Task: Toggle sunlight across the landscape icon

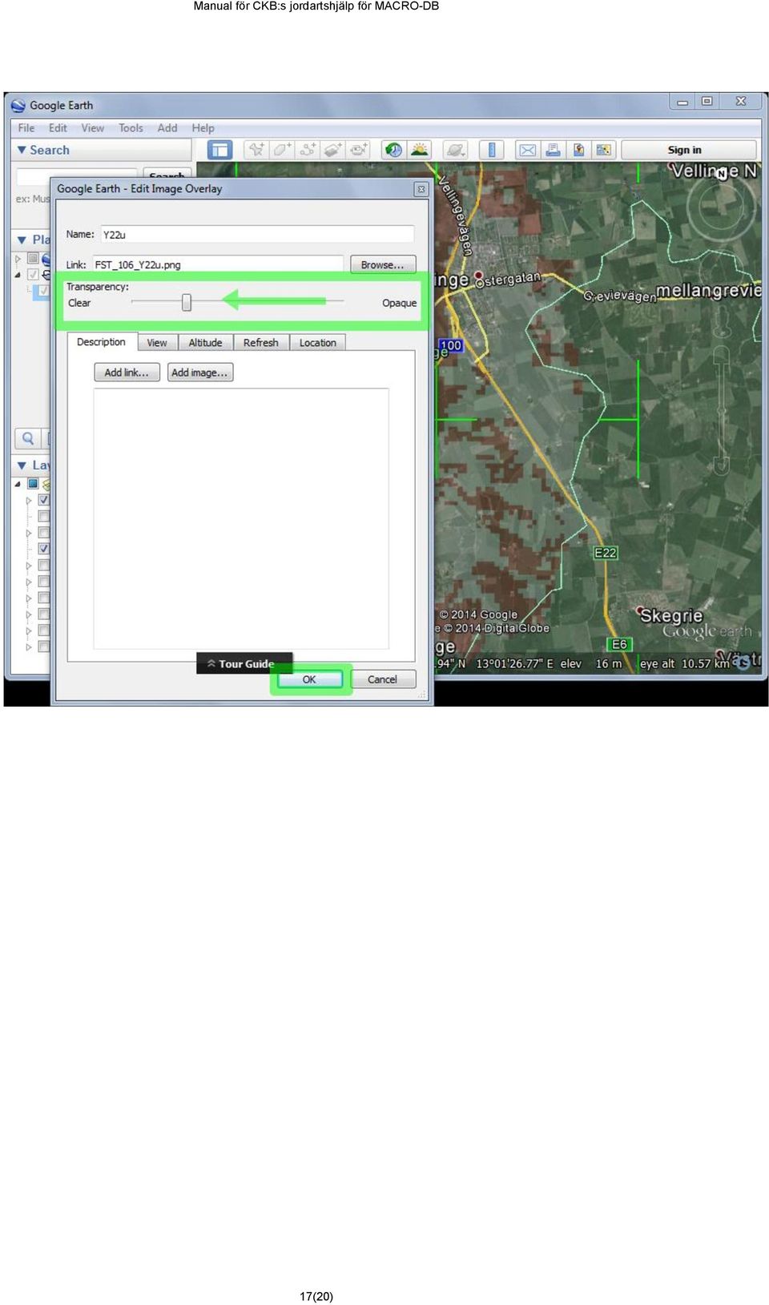Action: [419, 150]
